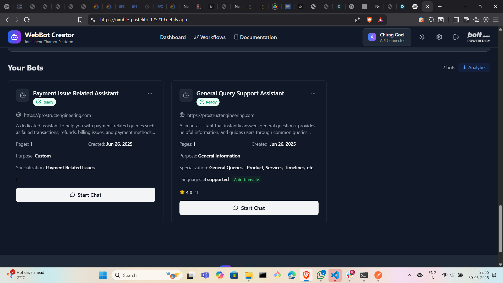Open Chirag Goel profile card
The image size is (503, 283).
coord(387,37)
